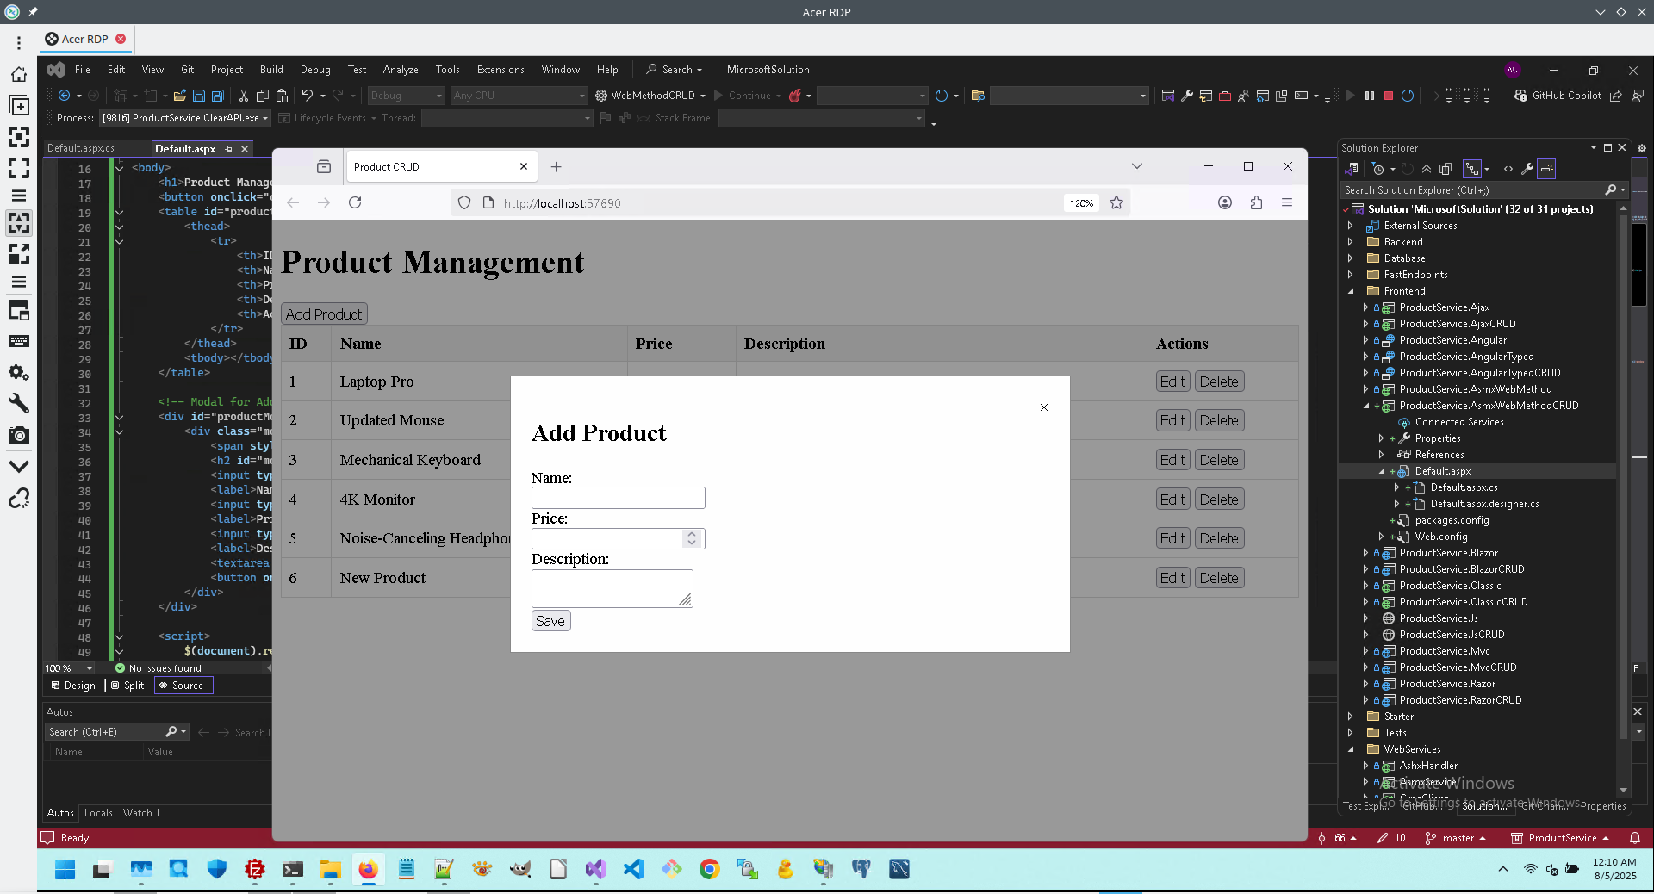Select packages.config in Solution Explorer

tap(1452, 520)
